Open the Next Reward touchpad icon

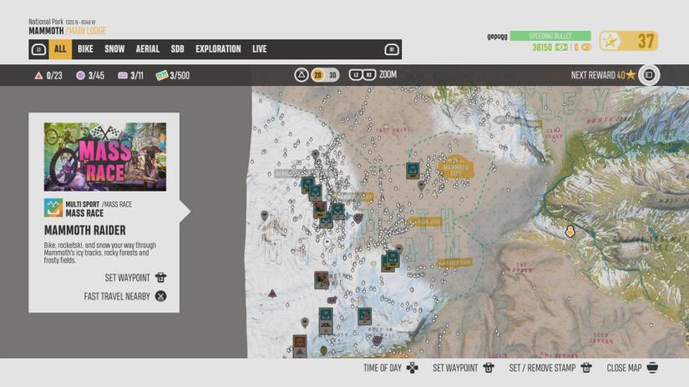[649, 75]
